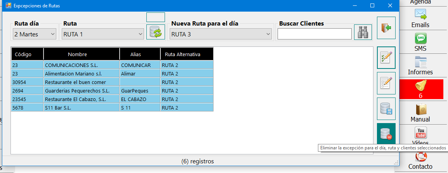
Task: Click the Expcepciones de Rutas window icon
Action: (x=8, y=5)
